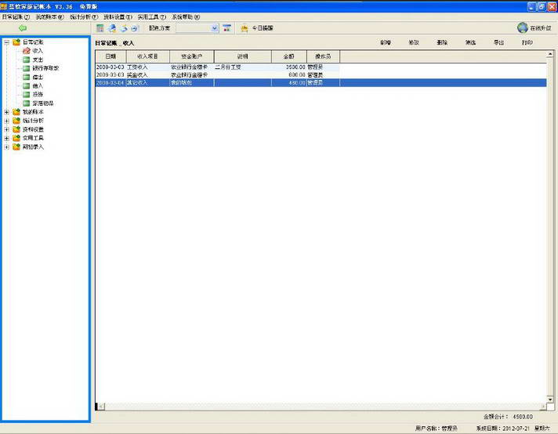The height and width of the screenshot is (434, 558).
Task: Click the 新增 button
Action: click(x=386, y=42)
